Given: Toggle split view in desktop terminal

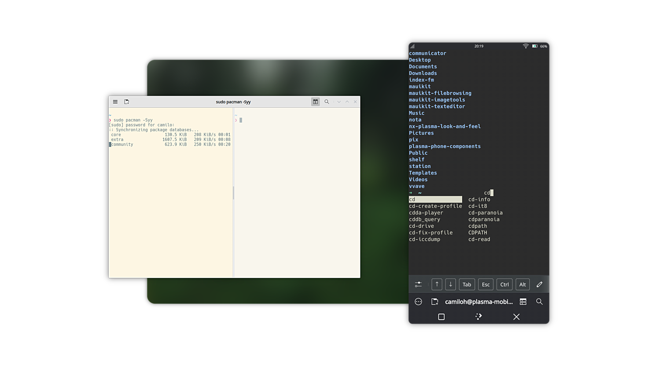Looking at the screenshot, I should [315, 102].
